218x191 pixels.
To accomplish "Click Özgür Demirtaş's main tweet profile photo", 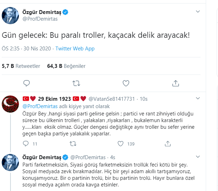I will tap(10, 15).
